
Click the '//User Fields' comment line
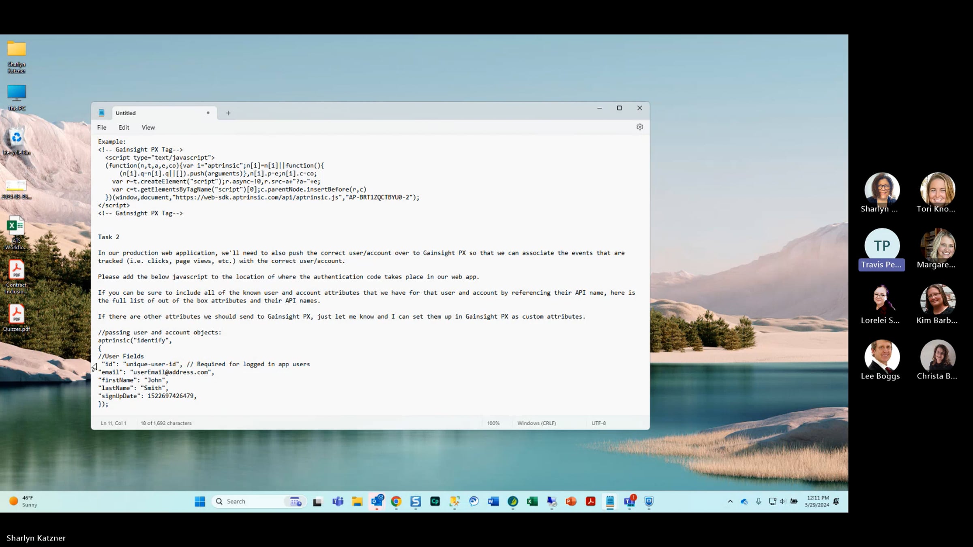coord(121,356)
